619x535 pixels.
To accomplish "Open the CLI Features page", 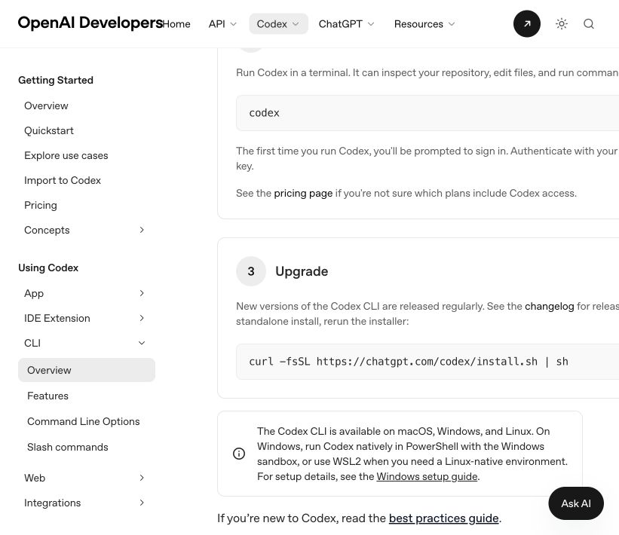I will pyautogui.click(x=47, y=396).
